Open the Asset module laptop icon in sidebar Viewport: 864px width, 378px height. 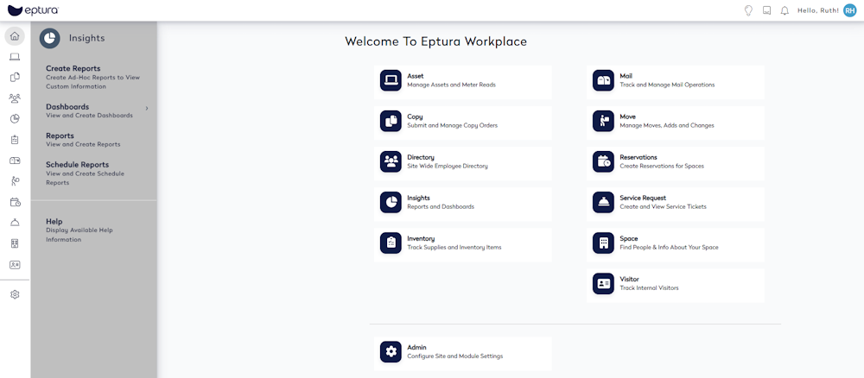click(x=15, y=57)
